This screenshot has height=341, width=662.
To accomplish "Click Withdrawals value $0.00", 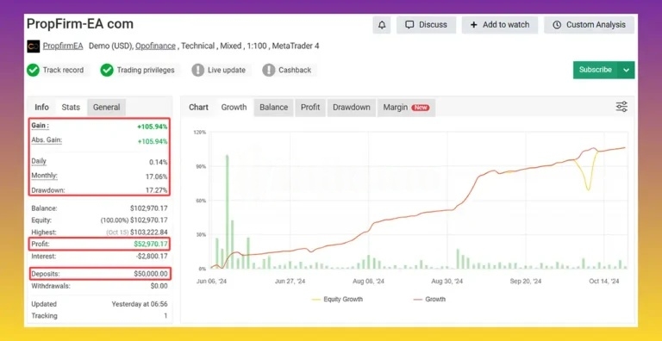I will pyautogui.click(x=159, y=286).
